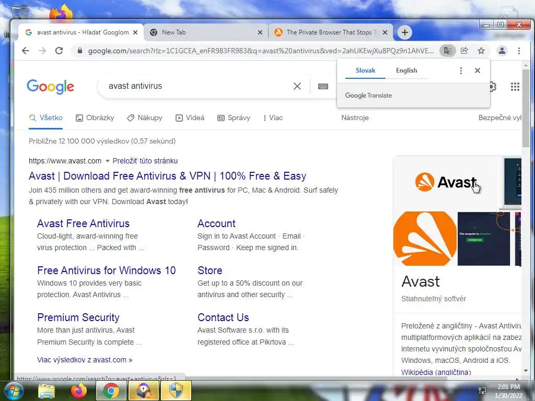Open the on-screen keyboard input tool
This screenshot has width=535, height=401.
[x=323, y=86]
